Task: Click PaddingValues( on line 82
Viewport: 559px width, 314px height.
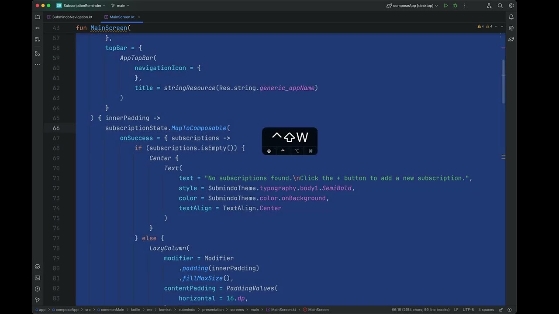Action: (x=252, y=288)
